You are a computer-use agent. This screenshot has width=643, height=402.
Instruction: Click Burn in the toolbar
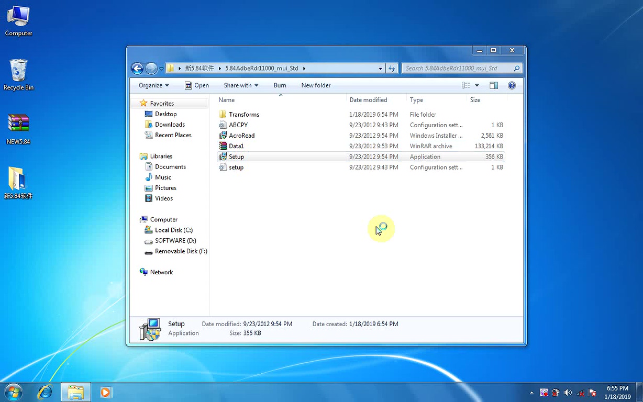[280, 85]
